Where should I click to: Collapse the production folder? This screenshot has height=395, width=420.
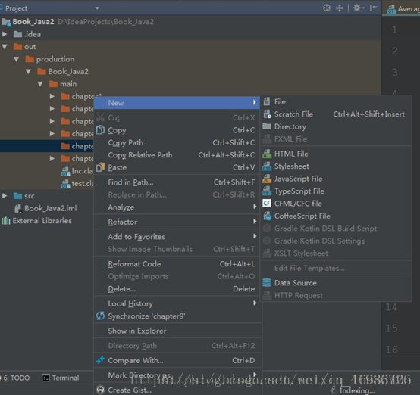point(17,59)
